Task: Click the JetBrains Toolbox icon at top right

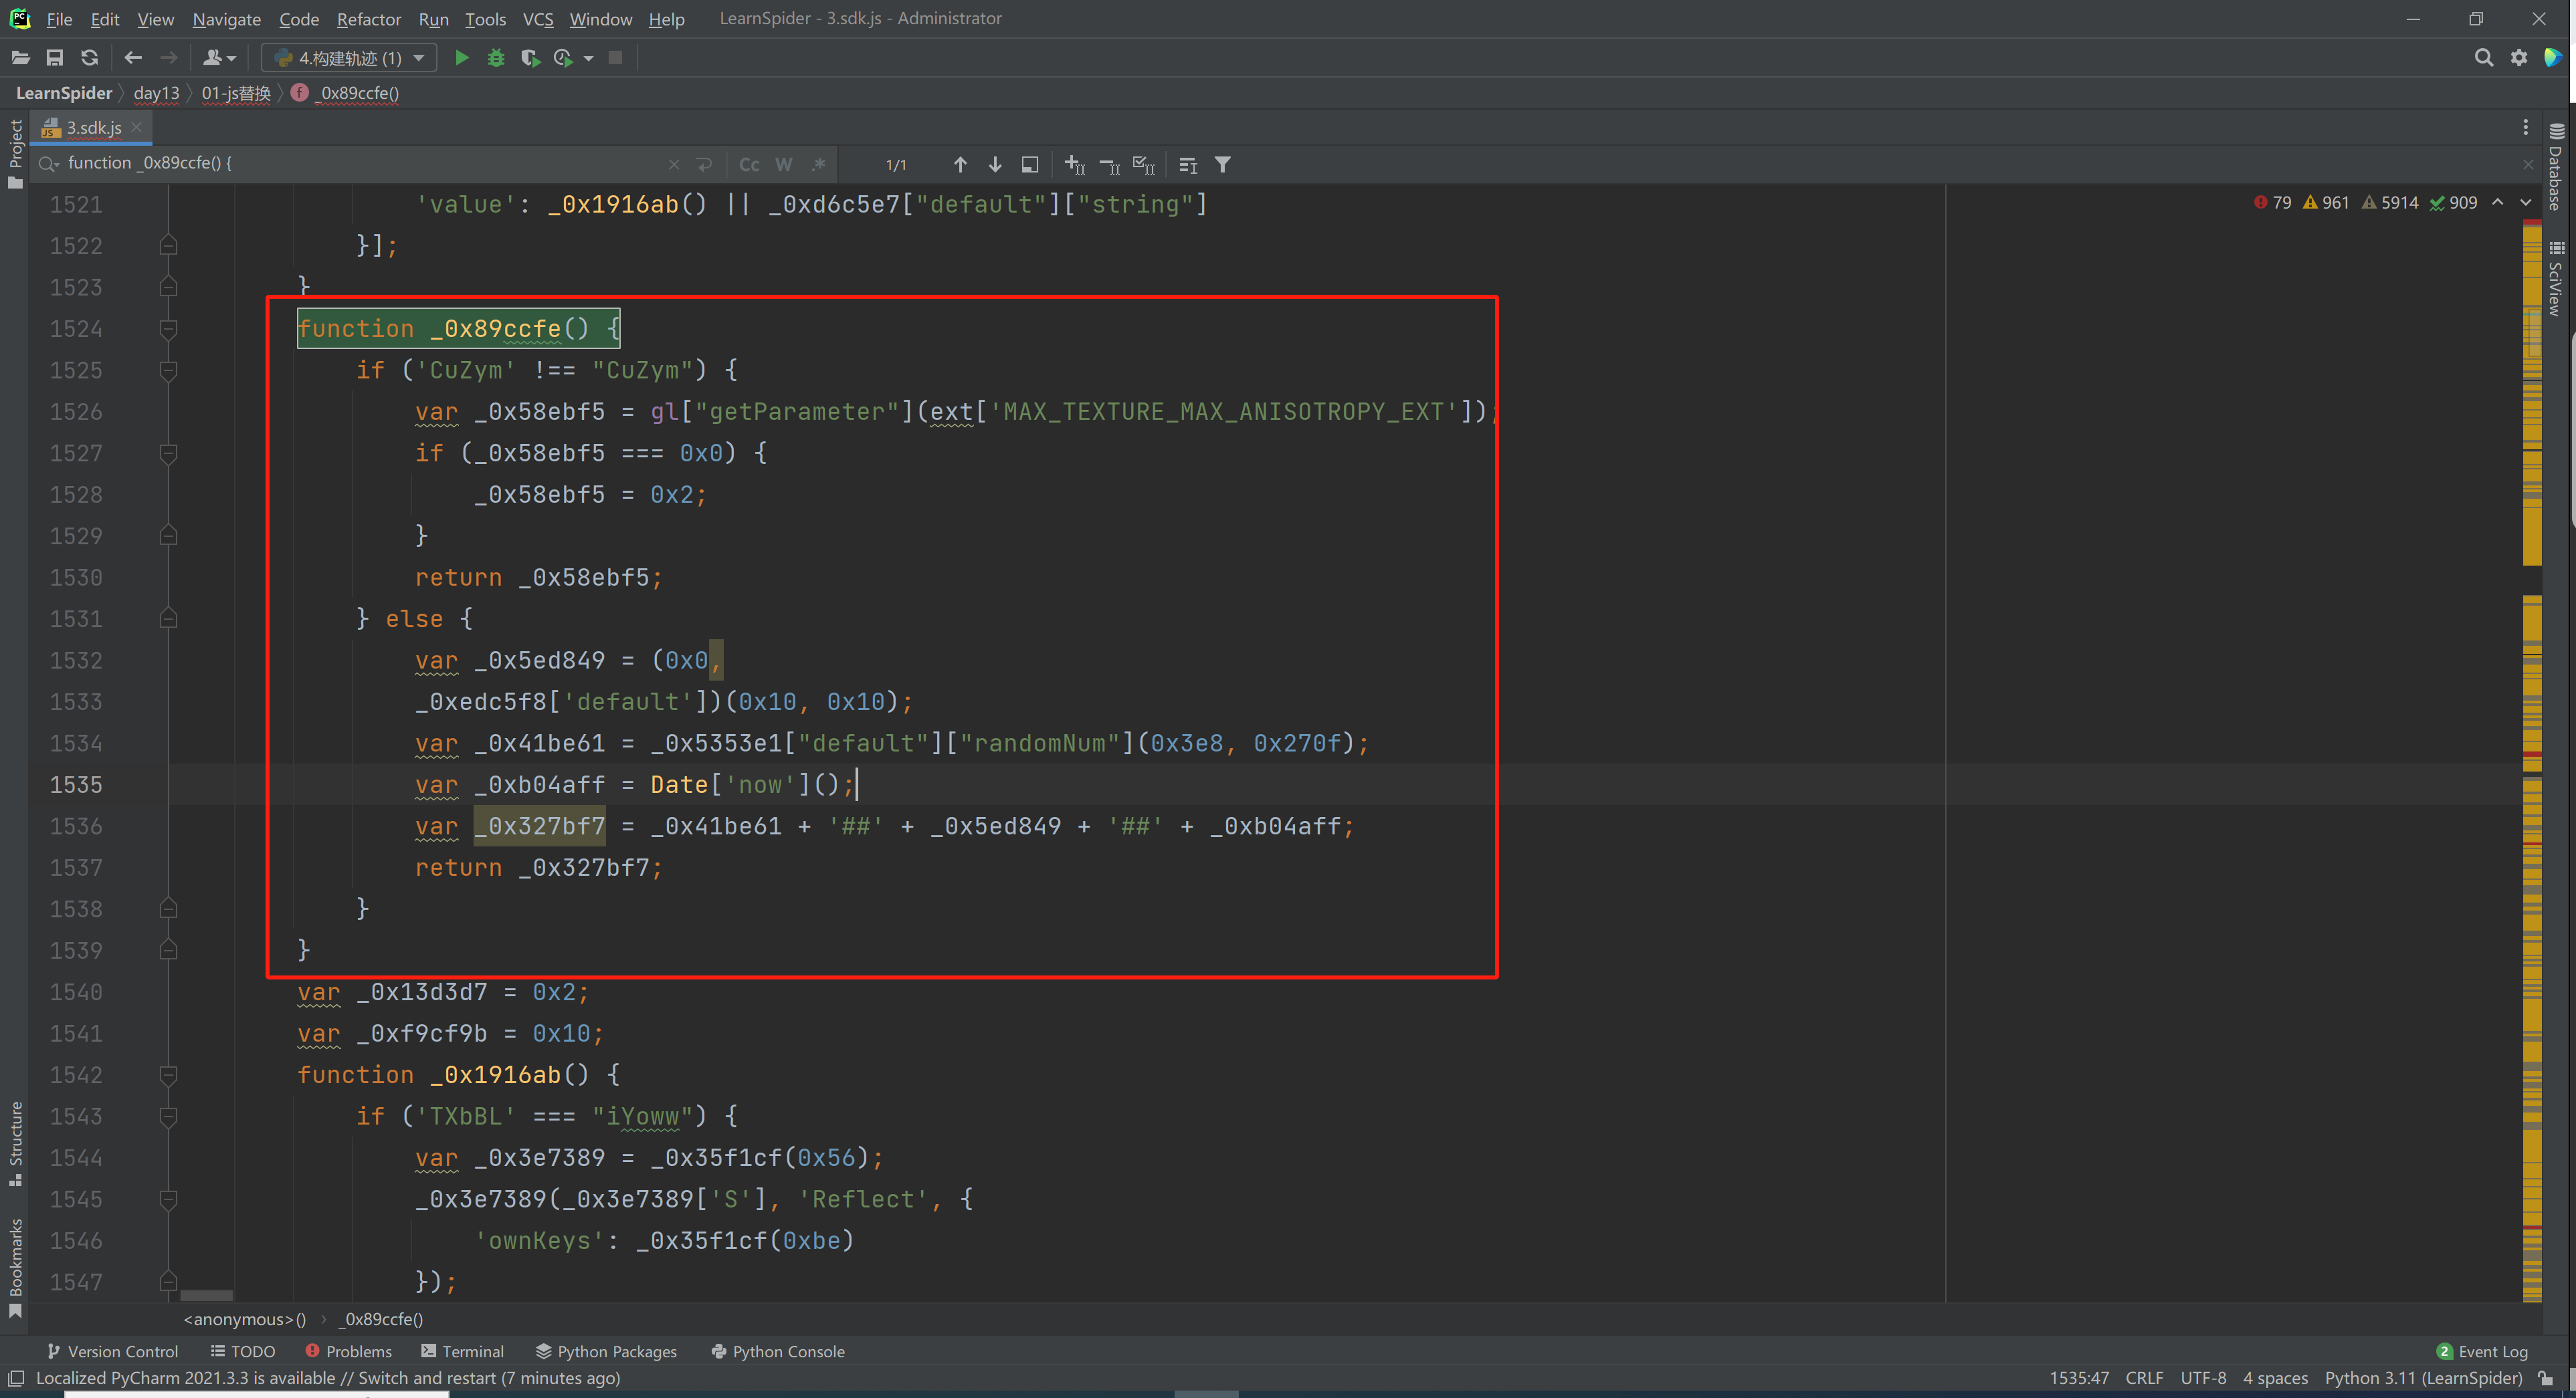Action: [2552, 58]
